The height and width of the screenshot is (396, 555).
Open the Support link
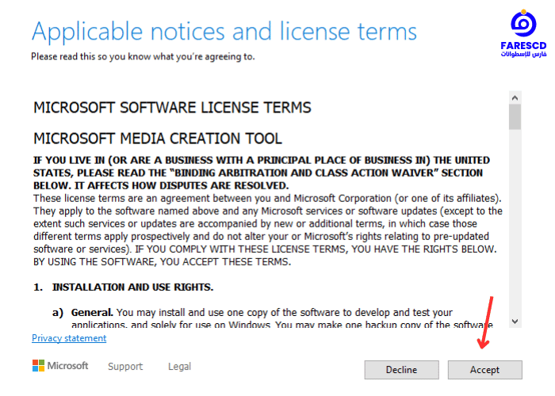click(x=125, y=366)
